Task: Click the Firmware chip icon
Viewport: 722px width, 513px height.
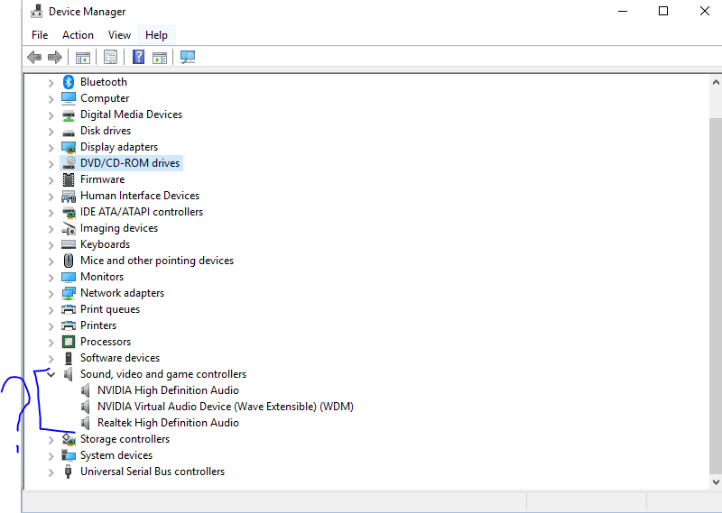Action: [69, 179]
